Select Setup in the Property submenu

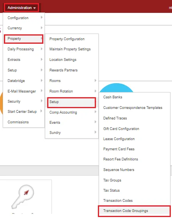click(71, 103)
